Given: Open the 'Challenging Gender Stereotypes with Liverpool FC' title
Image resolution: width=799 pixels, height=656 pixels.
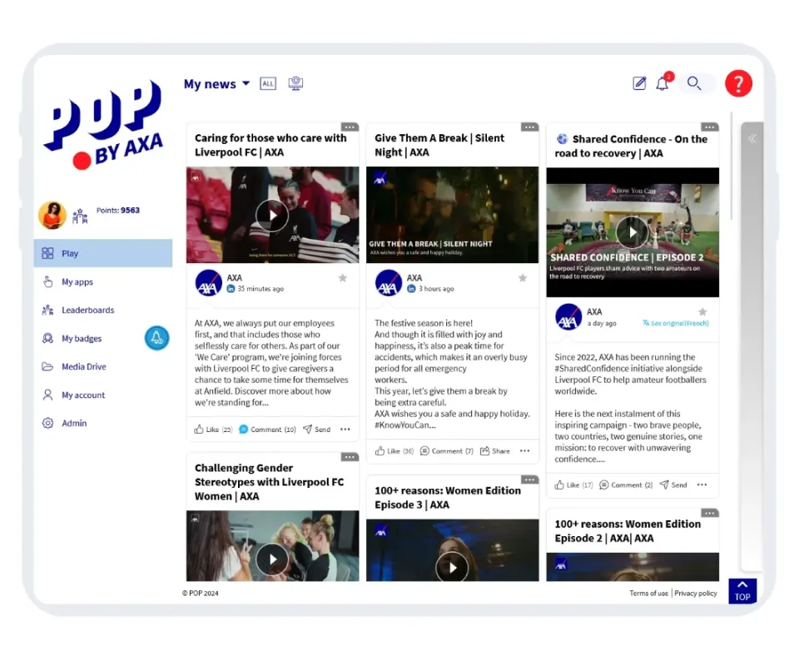Looking at the screenshot, I should [269, 482].
